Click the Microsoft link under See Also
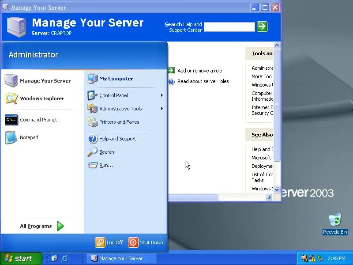353x265 pixels. [x=262, y=158]
